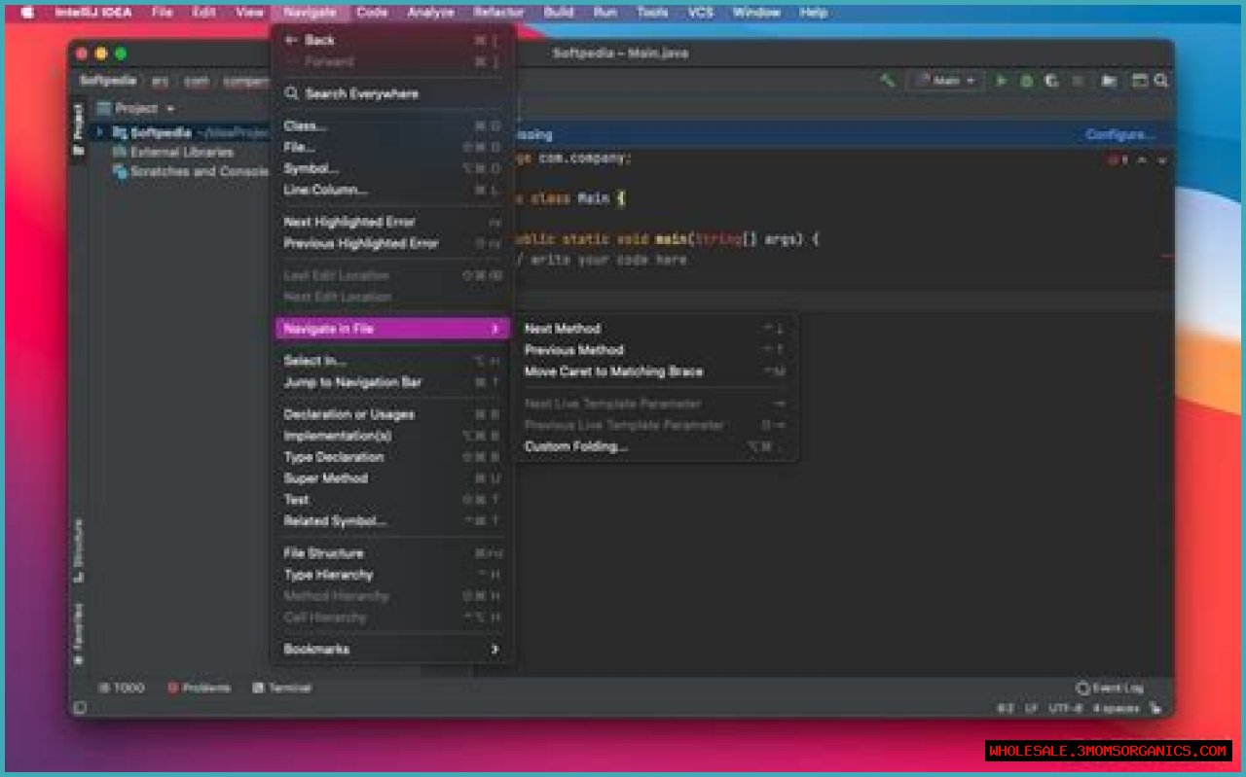Viewport: 1246px width, 777px height.
Task: Choose Declaration or Usages
Action: coord(392,414)
